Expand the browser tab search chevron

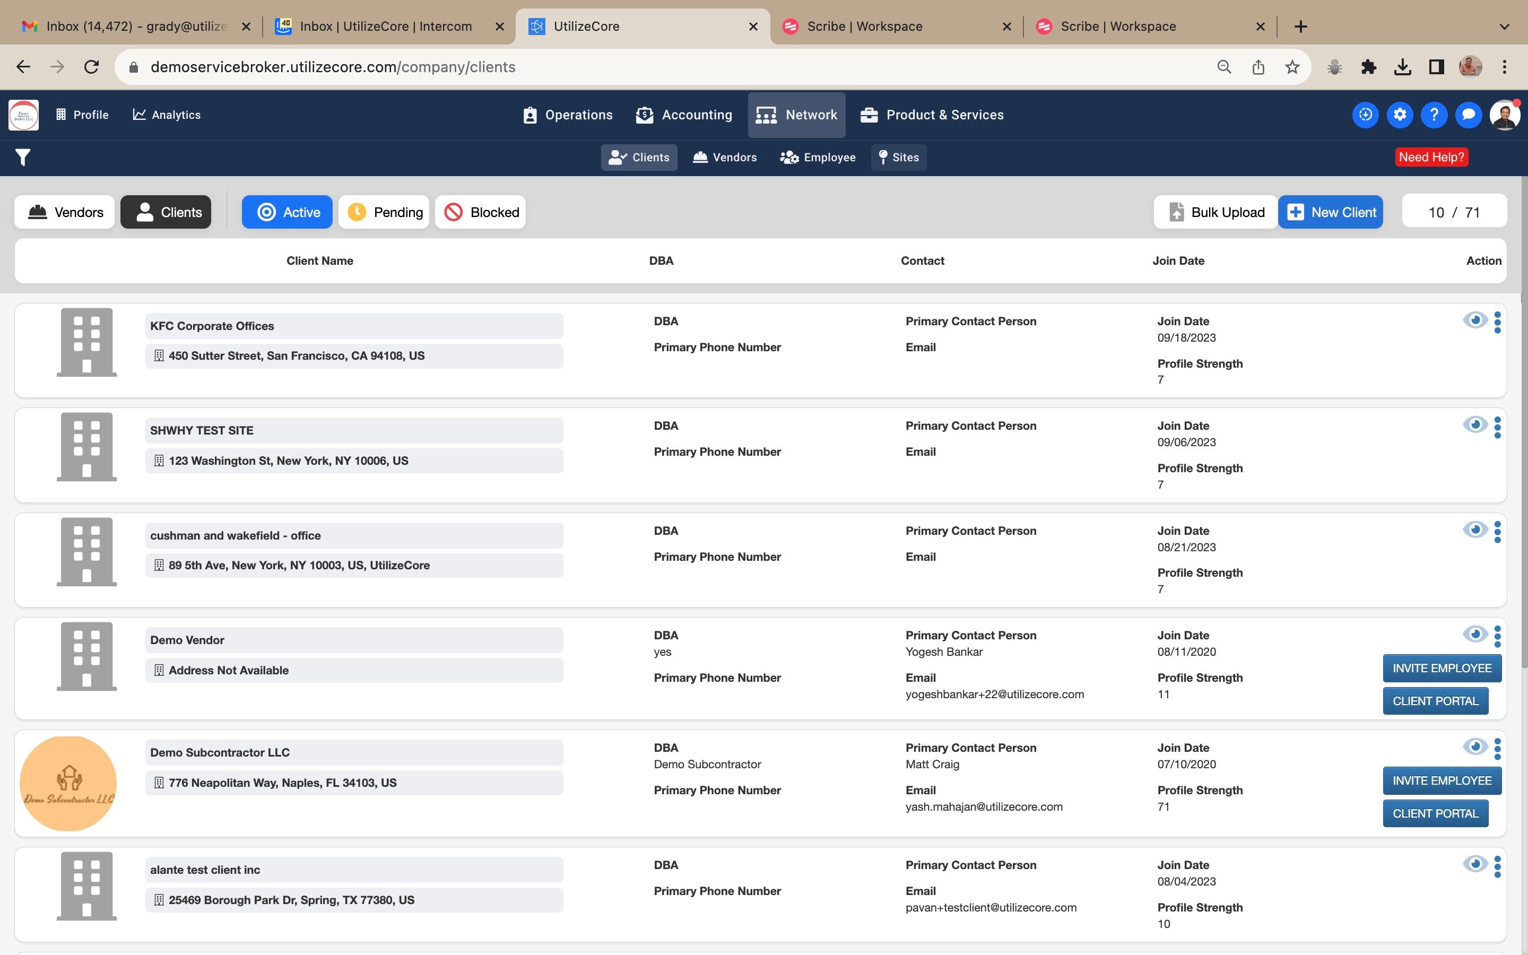tap(1504, 27)
